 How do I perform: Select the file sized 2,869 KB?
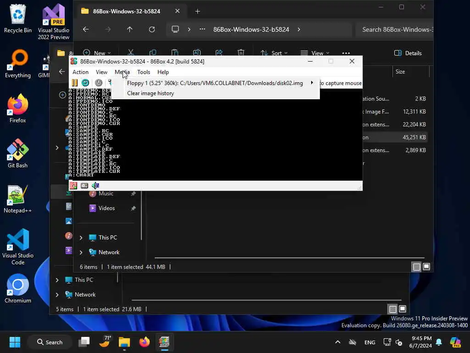(x=395, y=150)
